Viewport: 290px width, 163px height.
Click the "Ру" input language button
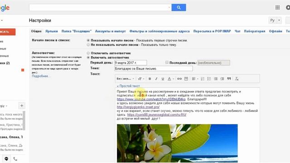pyautogui.click(x=272, y=20)
